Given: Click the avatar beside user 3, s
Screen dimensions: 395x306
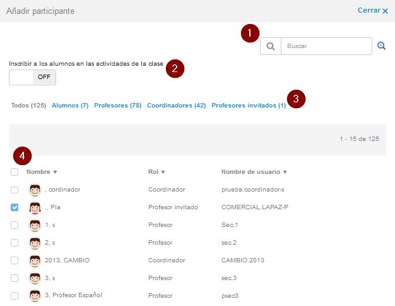Looking at the screenshot, I should click(35, 278).
